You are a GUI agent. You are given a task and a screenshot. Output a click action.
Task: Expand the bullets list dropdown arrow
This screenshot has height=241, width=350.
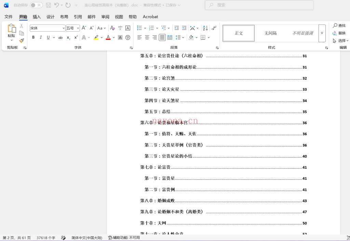(145, 28)
